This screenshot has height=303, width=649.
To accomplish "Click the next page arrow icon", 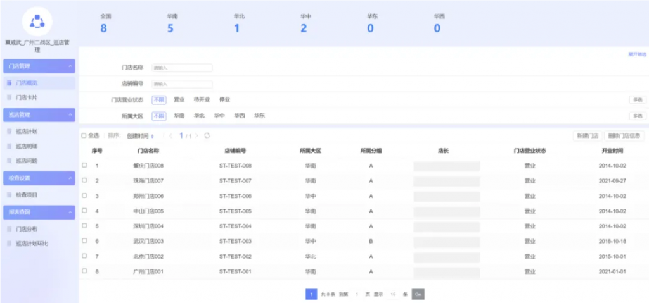I will coord(196,135).
